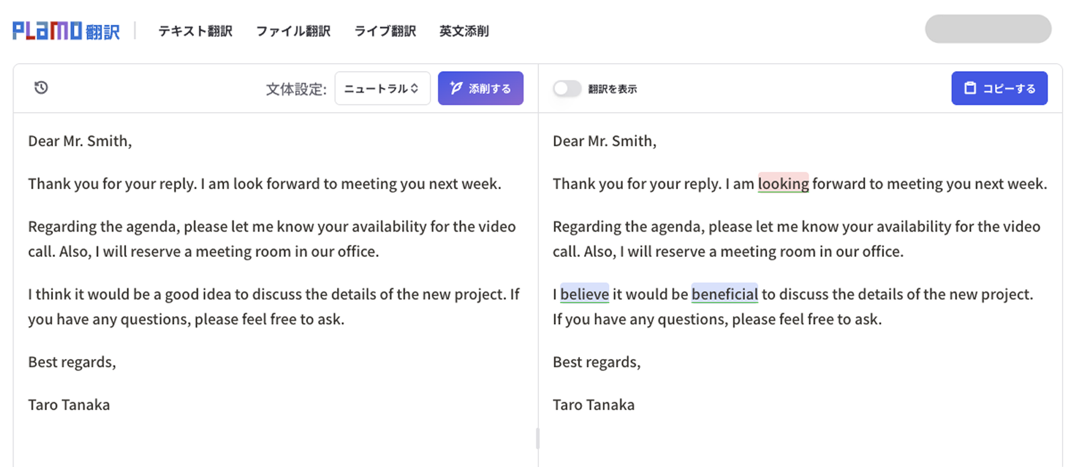The height and width of the screenshot is (467, 1074).
Task: Click the highlighted word "looking"
Action: coord(783,183)
